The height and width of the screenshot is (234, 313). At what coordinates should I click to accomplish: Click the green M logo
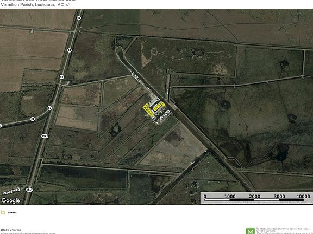251,231
